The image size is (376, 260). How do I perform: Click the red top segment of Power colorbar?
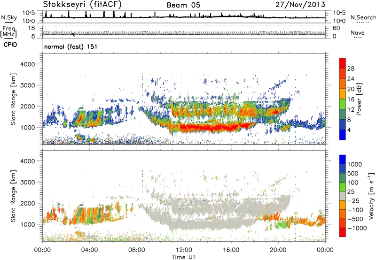[x=343, y=63]
